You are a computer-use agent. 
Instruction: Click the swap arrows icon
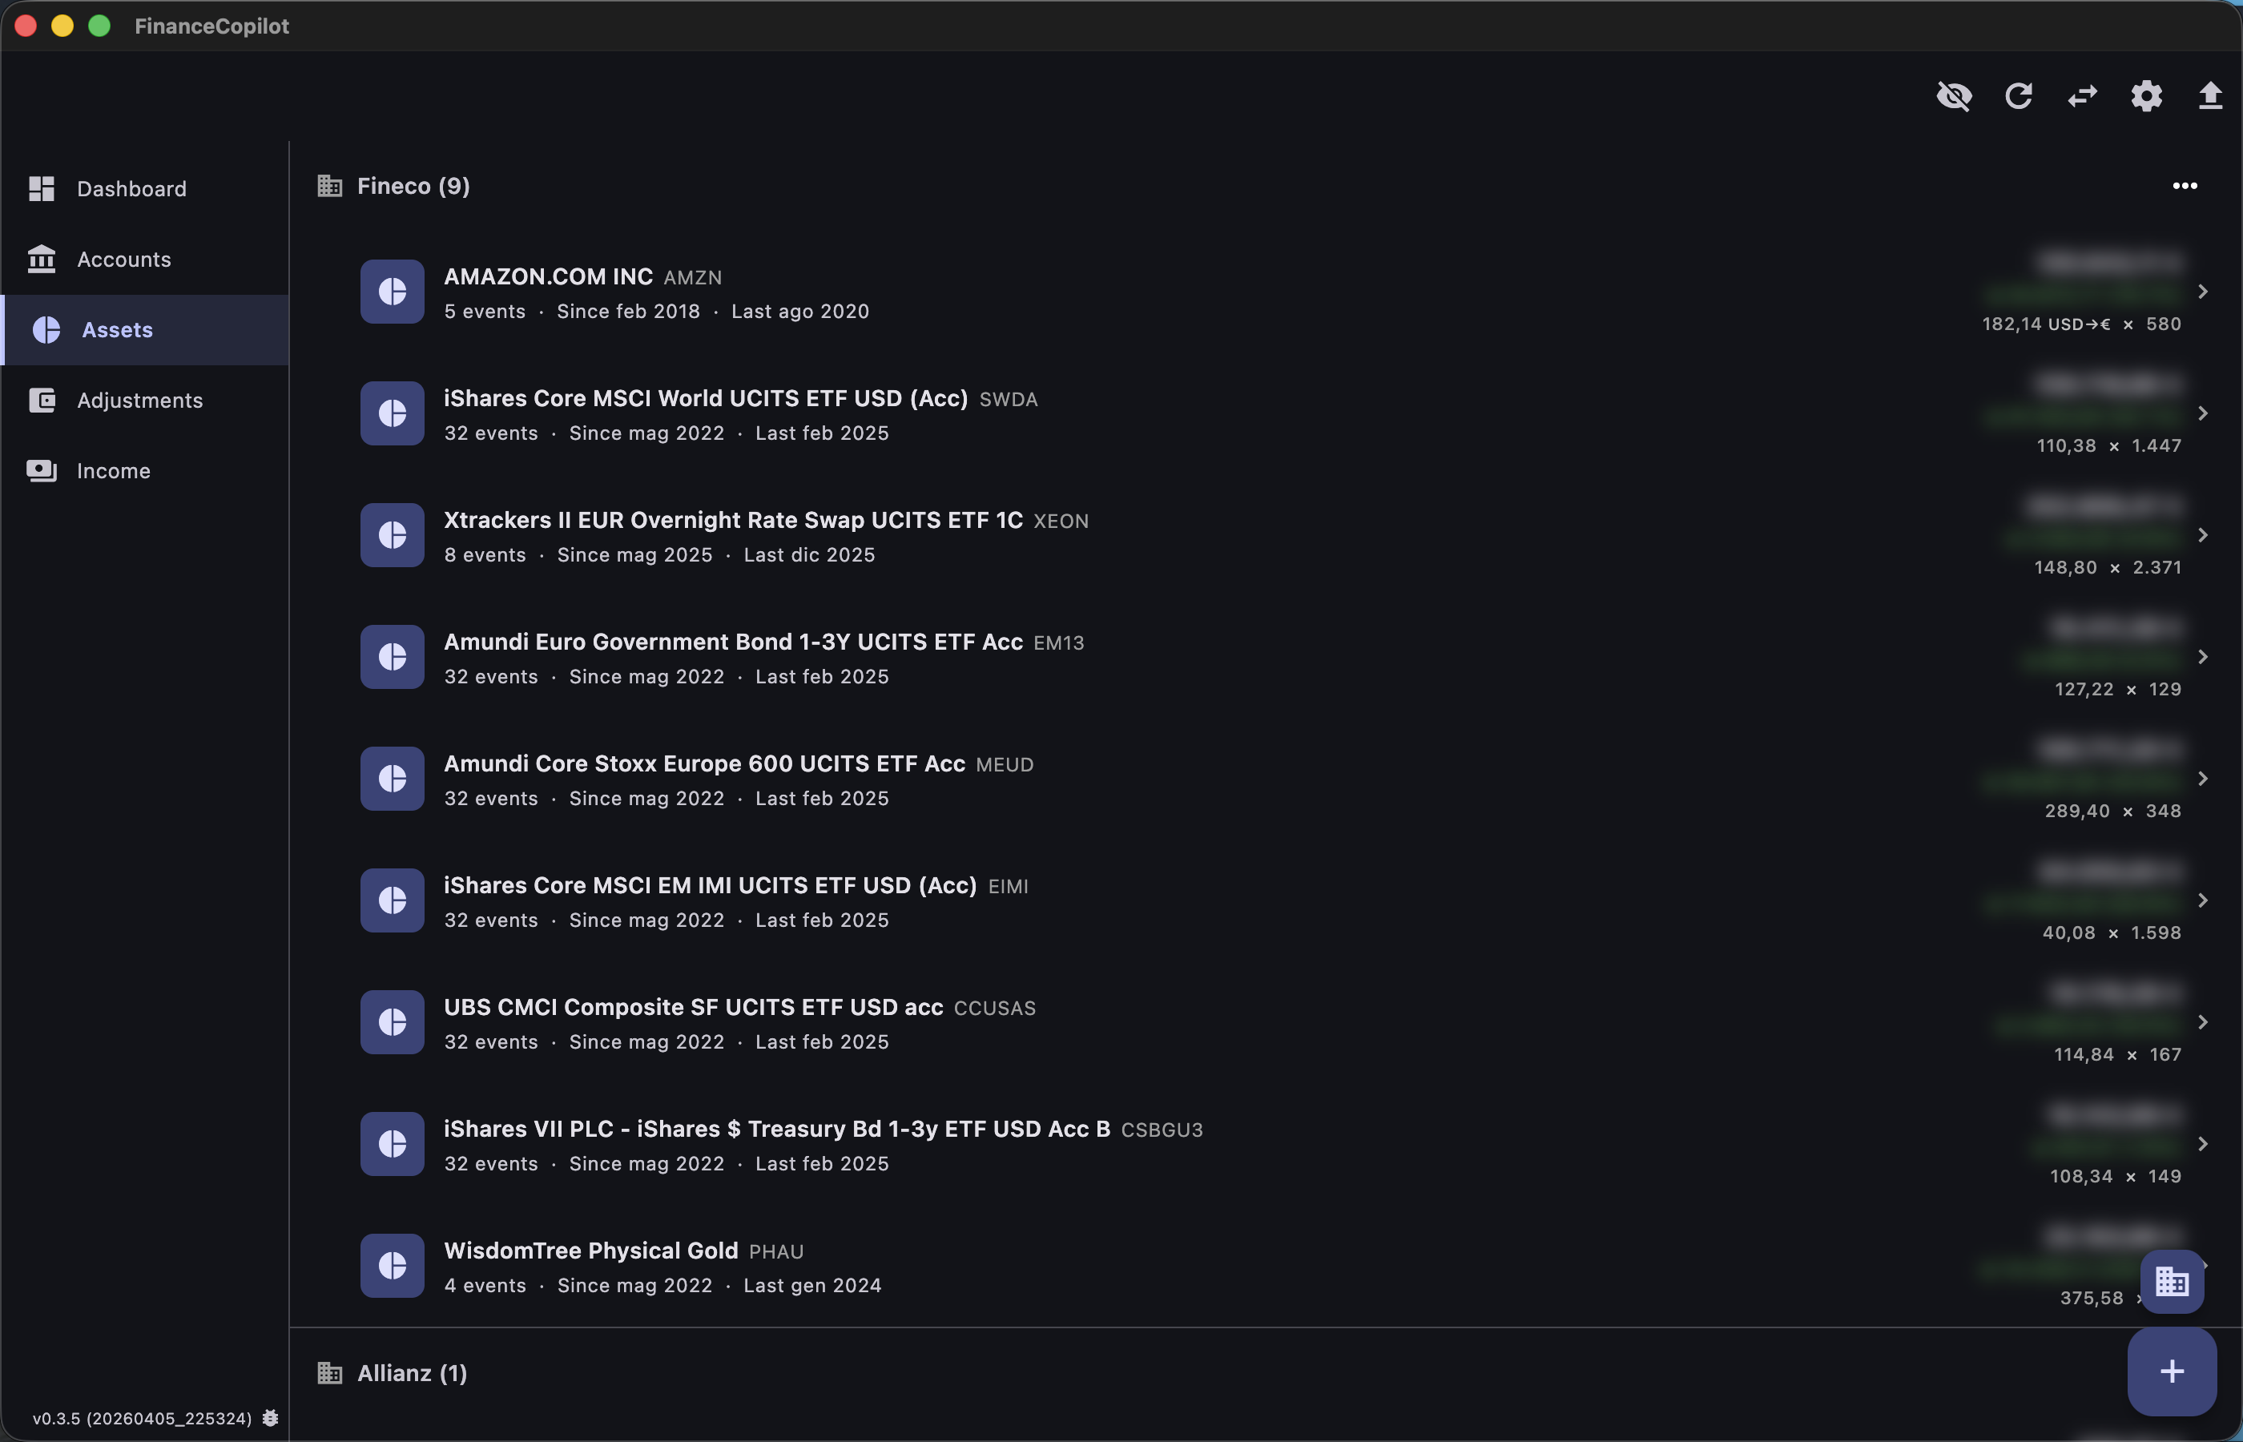[x=2082, y=95]
